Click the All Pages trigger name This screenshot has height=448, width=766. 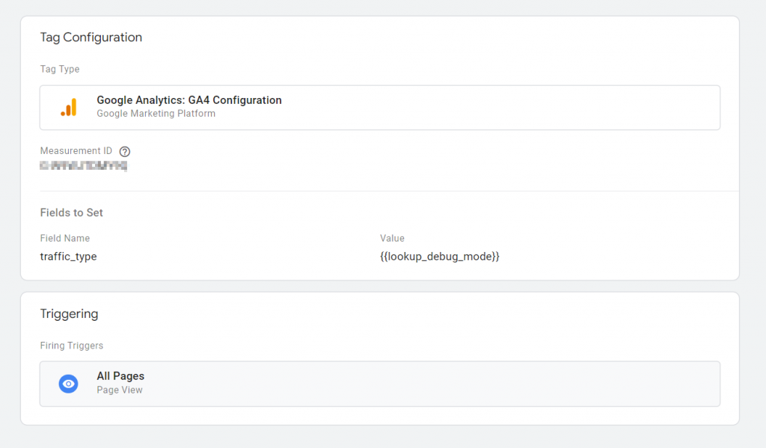[120, 376]
